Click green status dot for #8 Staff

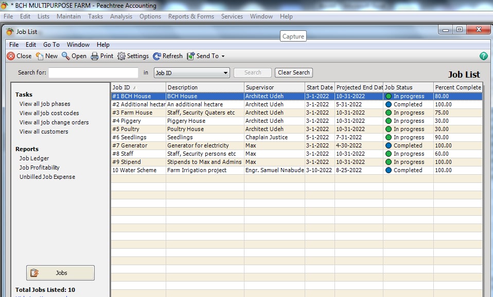point(389,154)
